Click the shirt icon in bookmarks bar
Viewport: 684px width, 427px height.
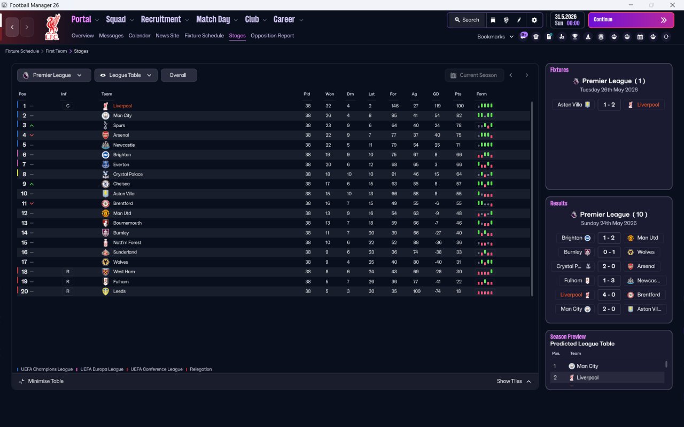536,37
